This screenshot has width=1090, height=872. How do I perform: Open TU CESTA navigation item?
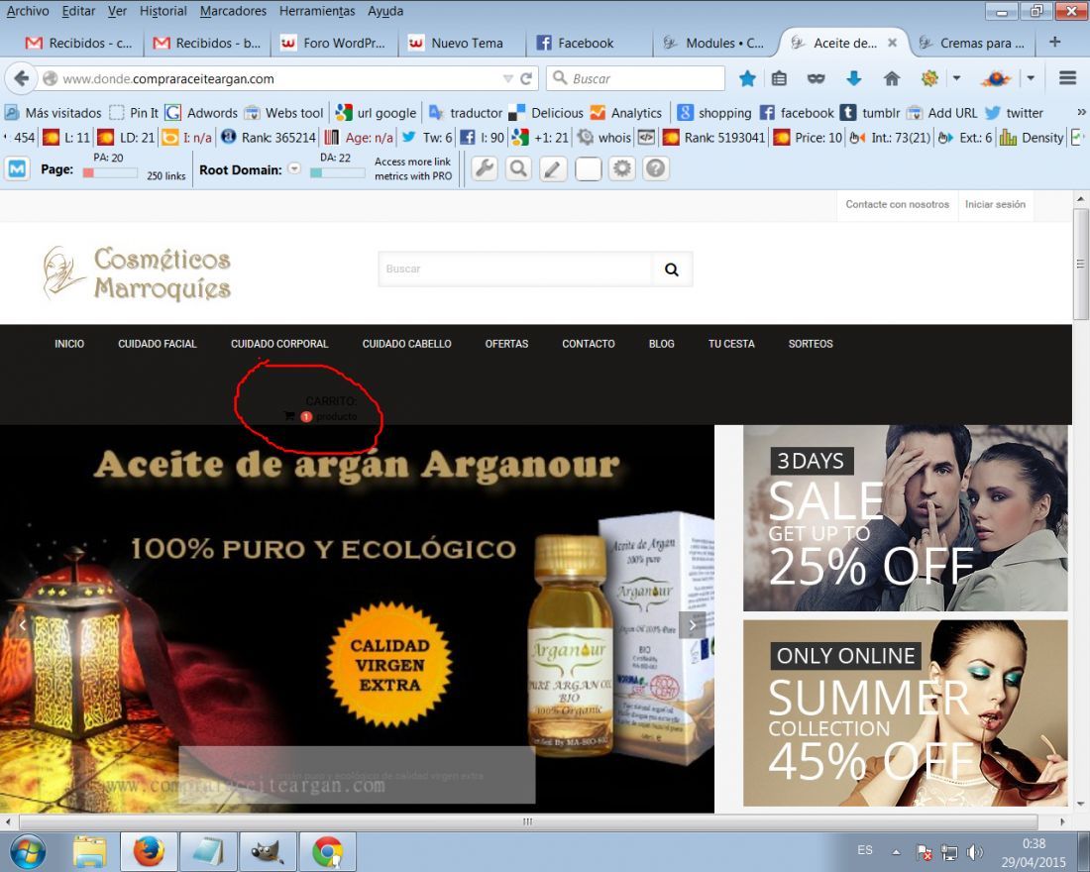coord(731,344)
